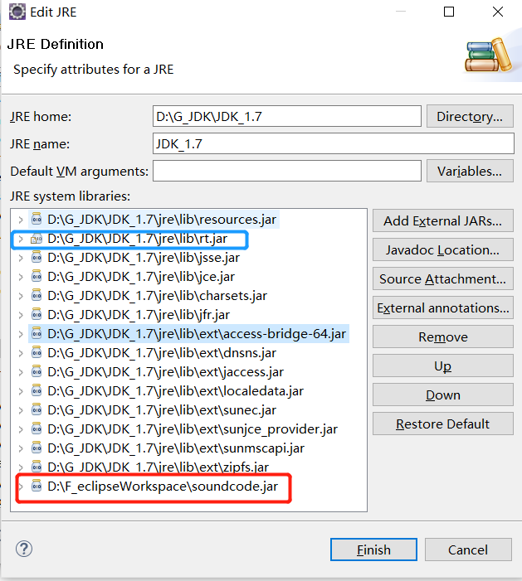Expand the dnsns.jar tree node
The width and height of the screenshot is (522, 581).
(x=21, y=353)
